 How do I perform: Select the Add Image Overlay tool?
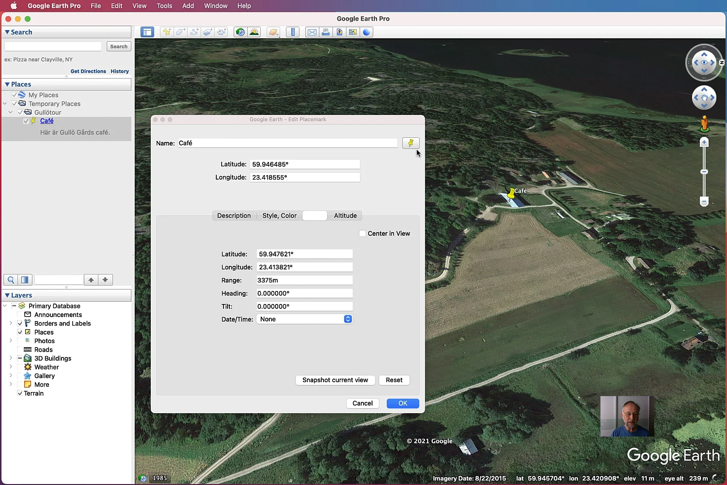point(208,32)
